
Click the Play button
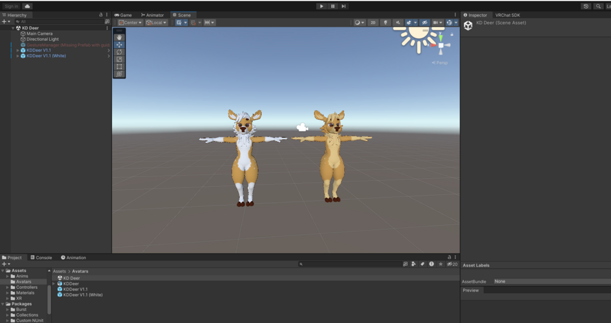point(322,6)
